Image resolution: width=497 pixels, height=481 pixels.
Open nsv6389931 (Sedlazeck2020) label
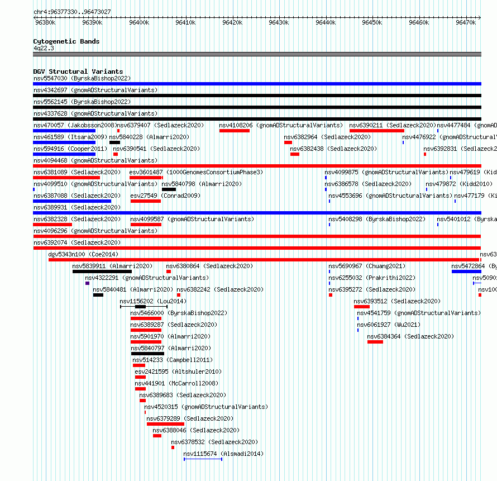tap(77, 207)
